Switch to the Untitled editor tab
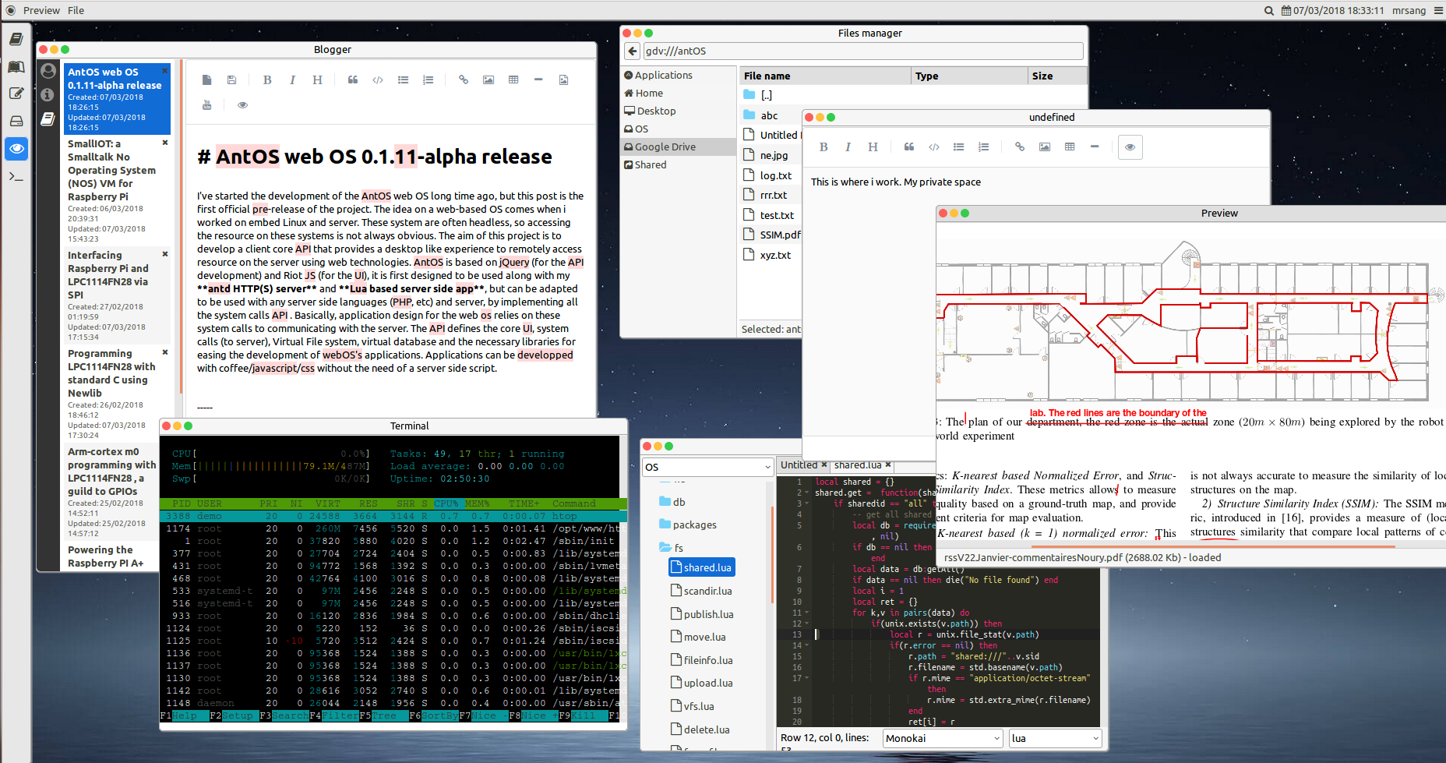This screenshot has width=1446, height=763. [799, 465]
